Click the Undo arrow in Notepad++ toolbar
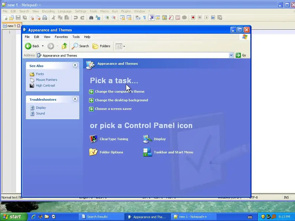 76,18
